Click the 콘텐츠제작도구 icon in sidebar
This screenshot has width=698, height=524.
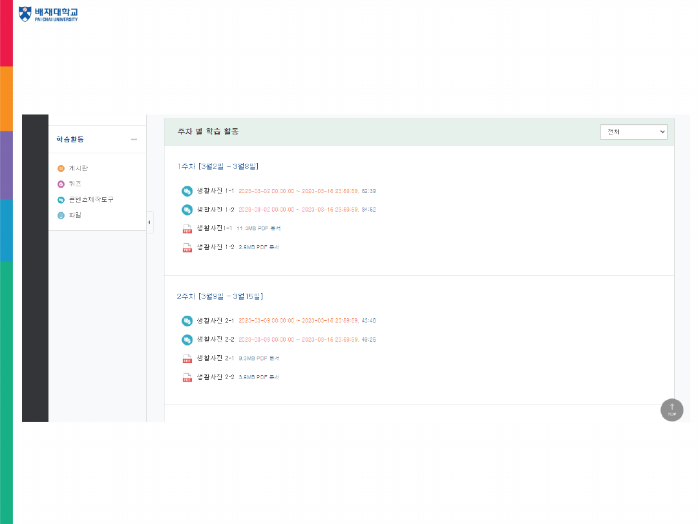coord(61,200)
